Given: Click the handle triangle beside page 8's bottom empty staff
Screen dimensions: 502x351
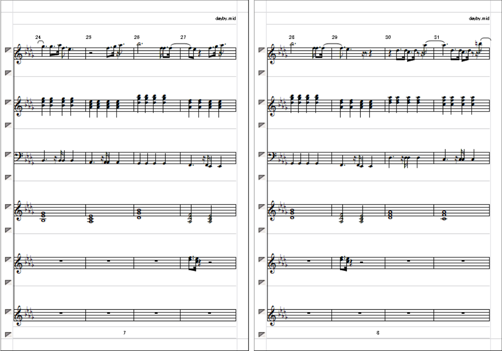Looking at the screenshot, I should [x=262, y=311].
